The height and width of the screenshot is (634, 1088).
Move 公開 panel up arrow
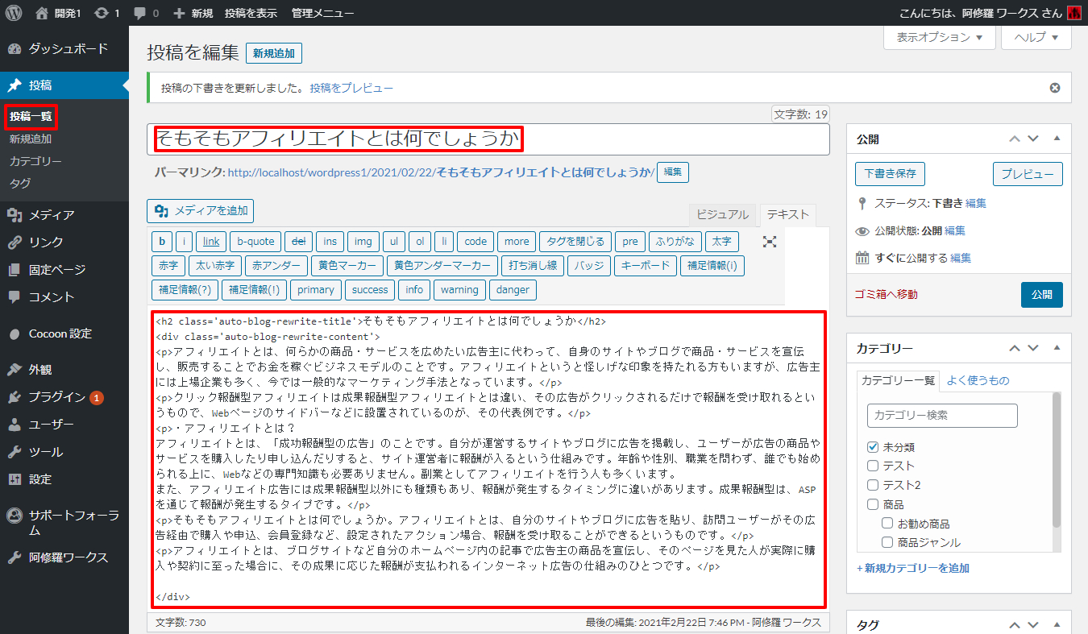[x=1015, y=139]
